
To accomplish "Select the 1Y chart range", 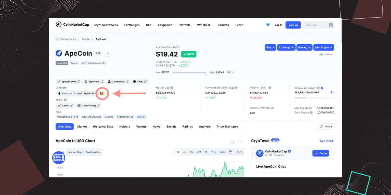I will click(206, 152).
